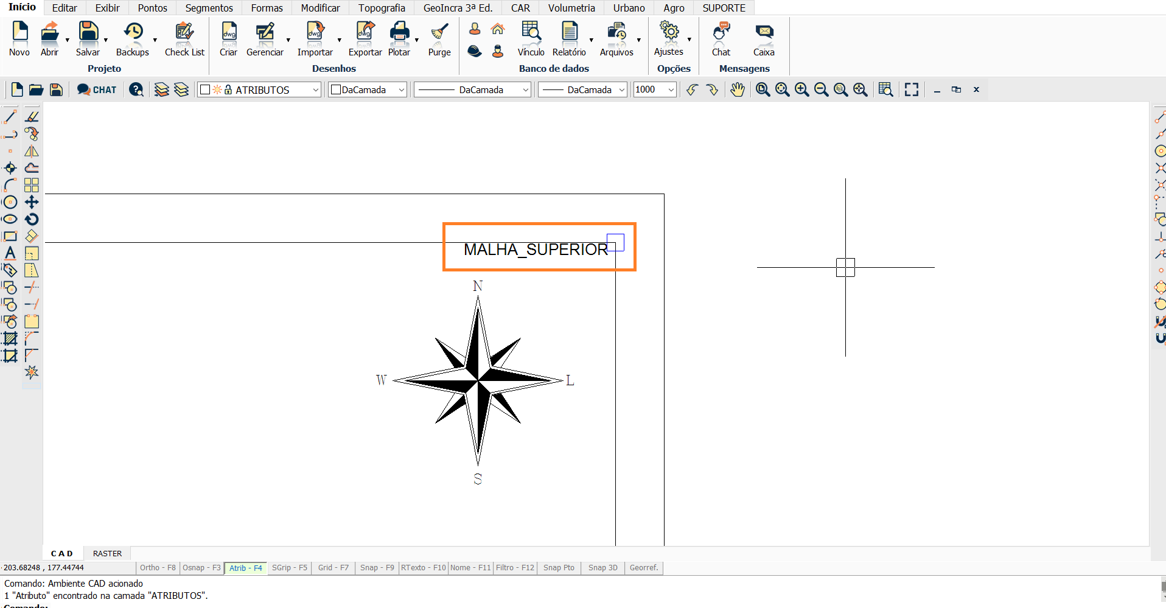Open the Check List tool
This screenshot has height=608, width=1166.
[x=184, y=38]
